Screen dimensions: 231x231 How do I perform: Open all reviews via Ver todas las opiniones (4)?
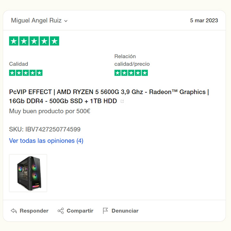coord(46,141)
